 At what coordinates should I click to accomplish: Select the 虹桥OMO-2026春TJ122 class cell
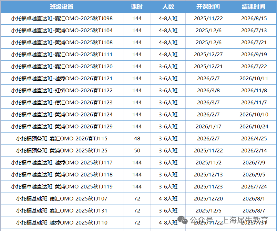click(62, 91)
